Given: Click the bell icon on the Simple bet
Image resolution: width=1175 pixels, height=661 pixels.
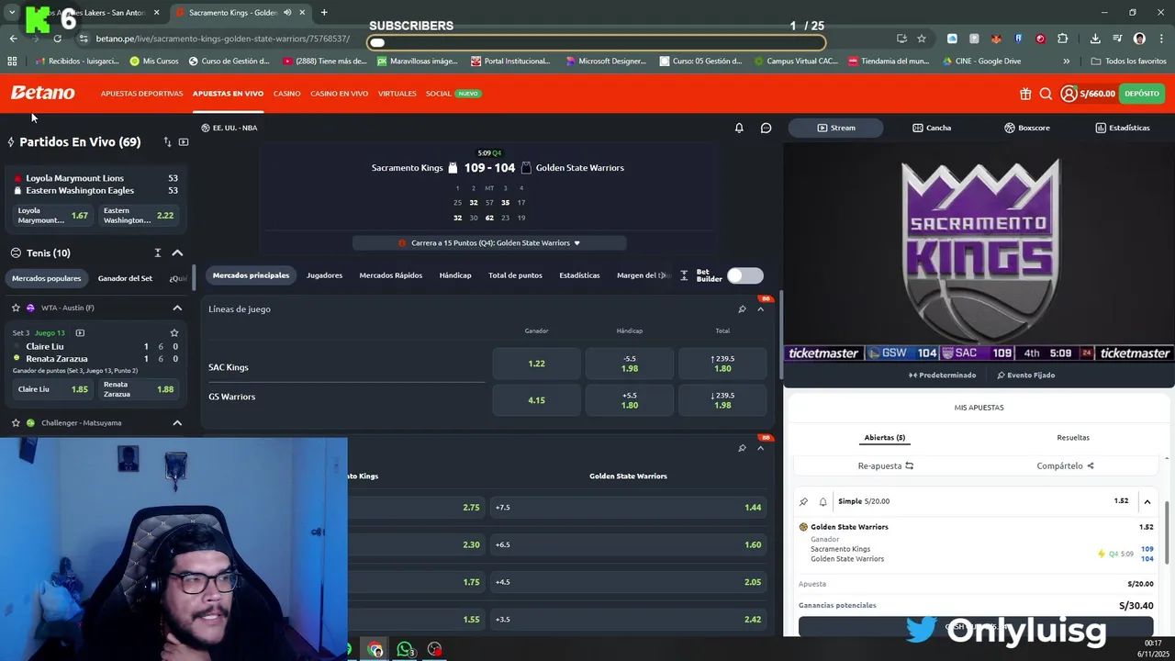Looking at the screenshot, I should 822,501.
